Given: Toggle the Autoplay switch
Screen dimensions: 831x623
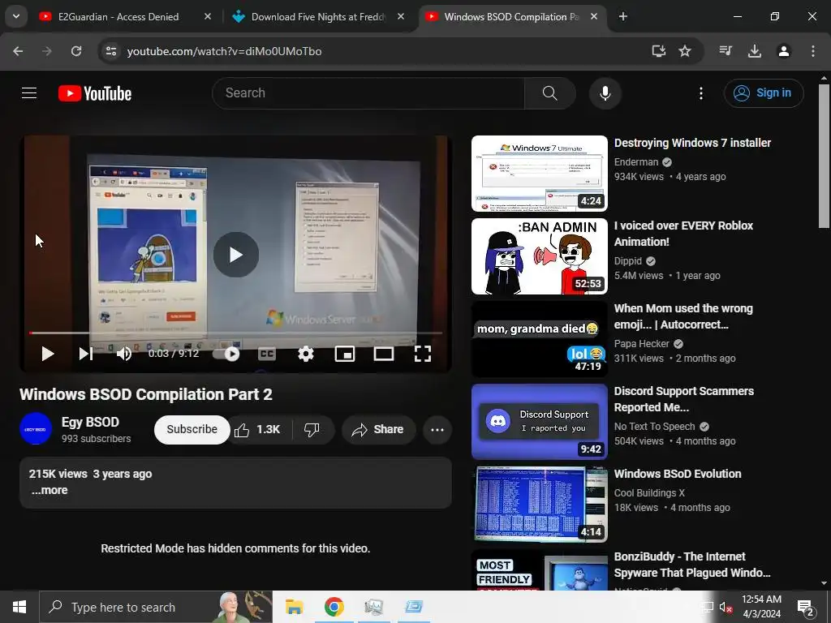Looking at the screenshot, I should [x=226, y=354].
